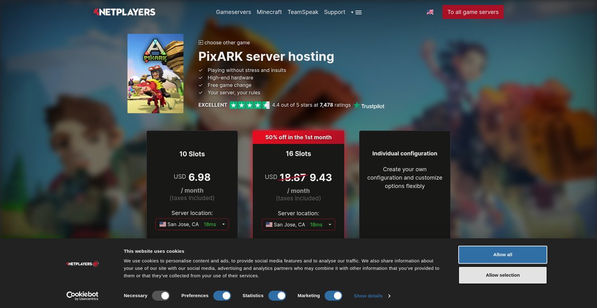Image resolution: width=597 pixels, height=308 pixels.
Task: Click the language flag icon
Action: pyautogui.click(x=430, y=12)
